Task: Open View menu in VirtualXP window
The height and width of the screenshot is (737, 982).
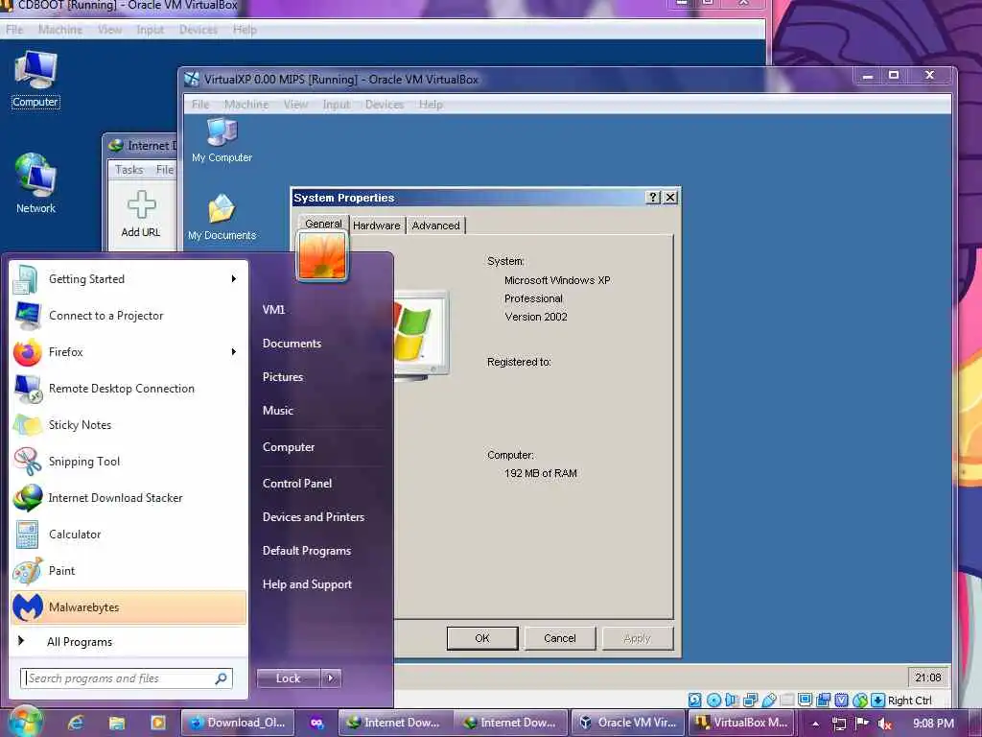Action: click(295, 105)
